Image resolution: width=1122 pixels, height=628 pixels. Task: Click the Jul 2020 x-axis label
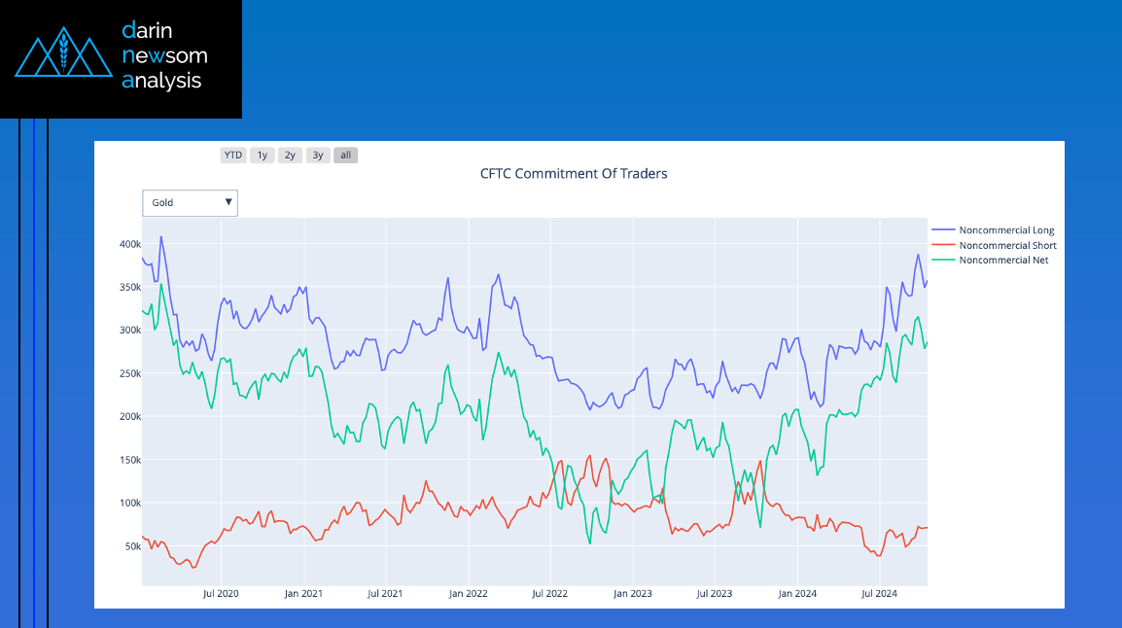tap(221, 593)
